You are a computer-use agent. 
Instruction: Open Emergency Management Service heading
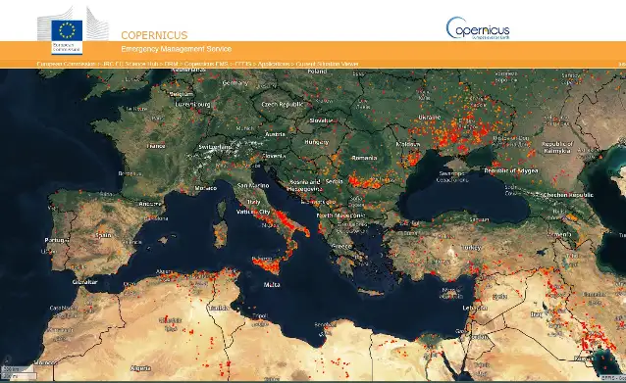[176, 49]
